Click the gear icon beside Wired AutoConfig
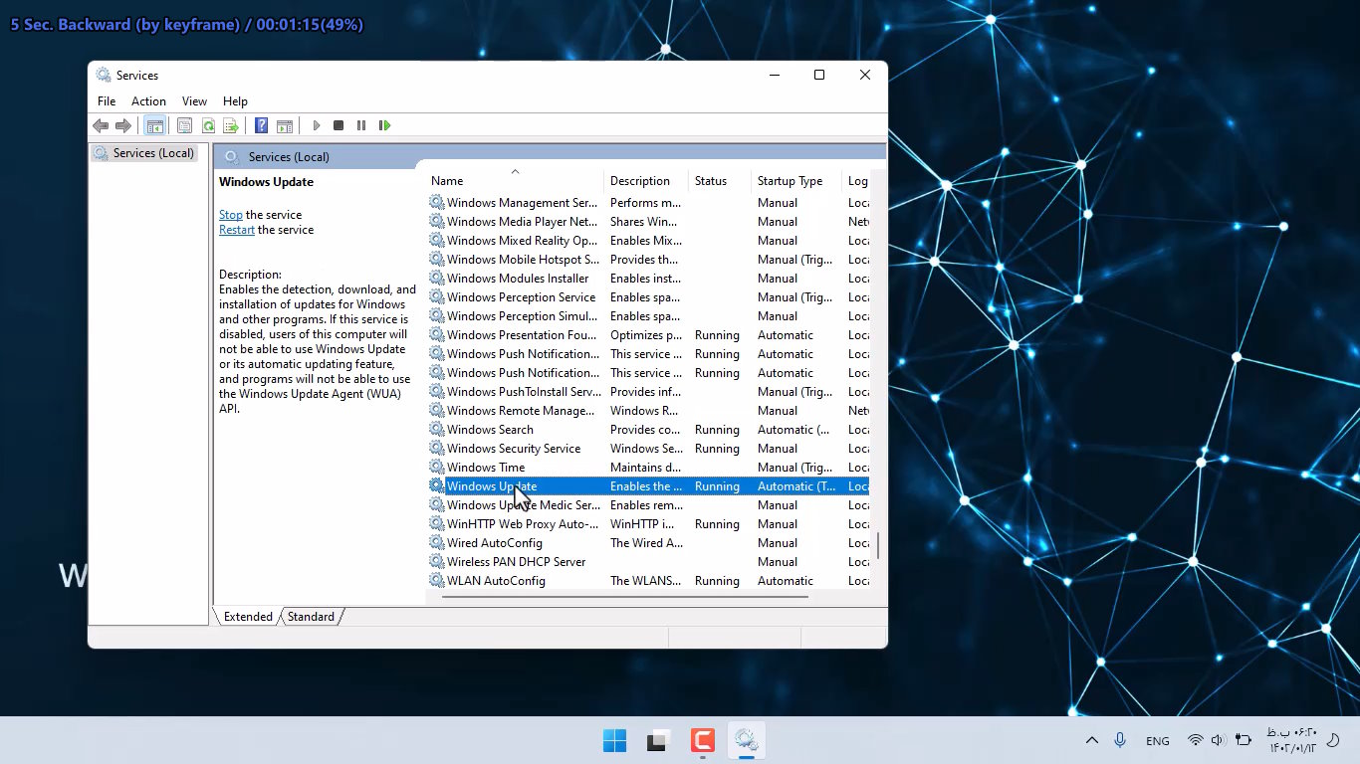1360x764 pixels. click(437, 543)
